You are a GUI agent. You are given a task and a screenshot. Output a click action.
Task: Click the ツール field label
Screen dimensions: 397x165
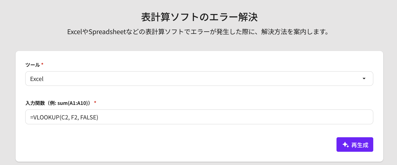(32, 65)
